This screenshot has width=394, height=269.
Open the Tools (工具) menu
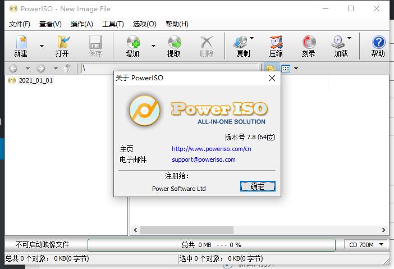(113, 24)
